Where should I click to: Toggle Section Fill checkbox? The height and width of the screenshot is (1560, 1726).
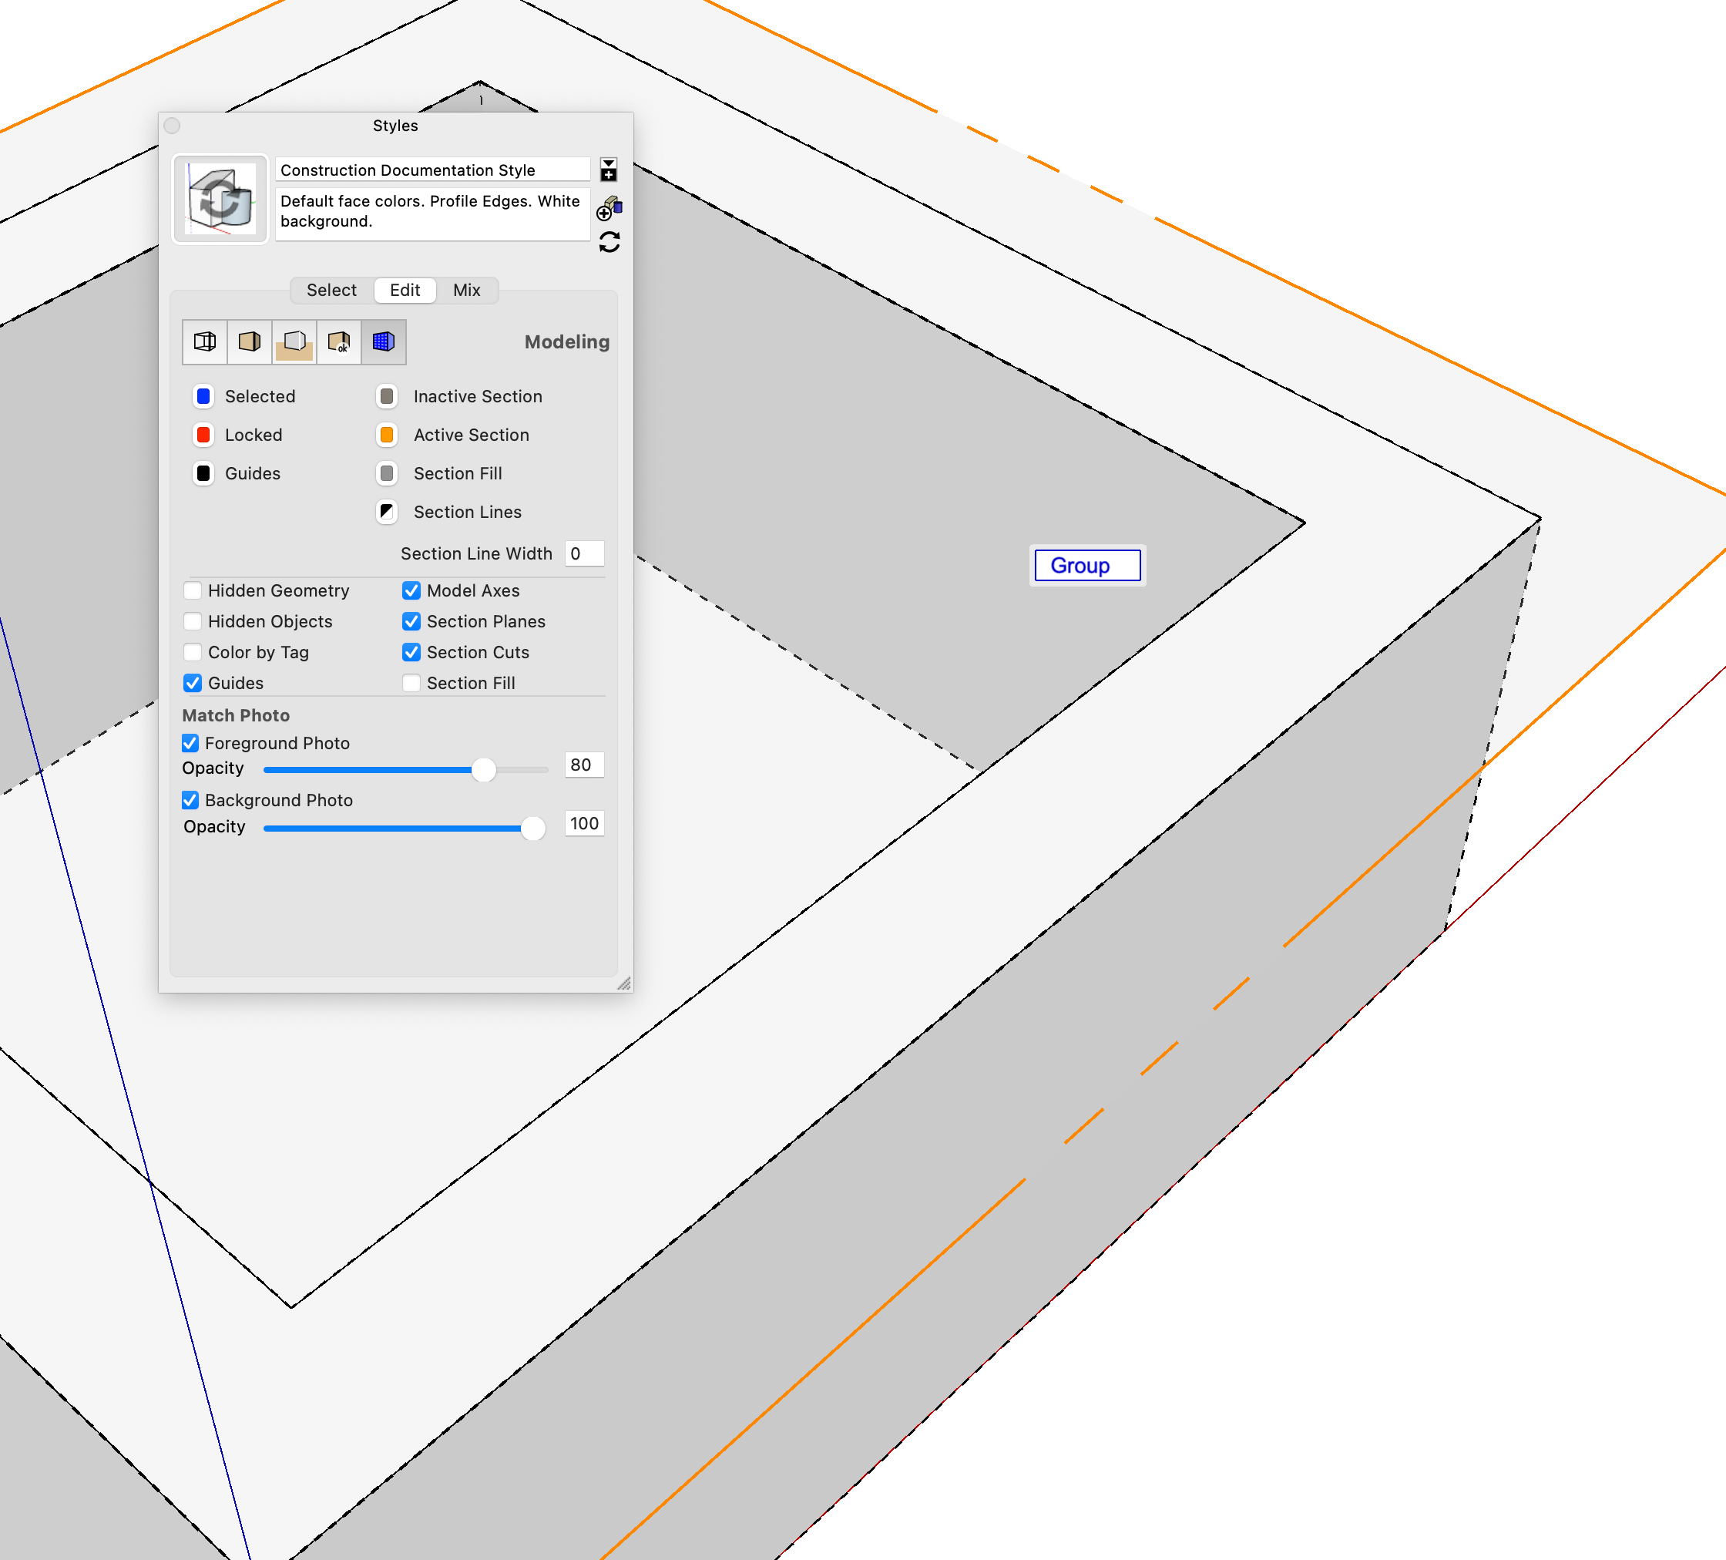click(411, 683)
